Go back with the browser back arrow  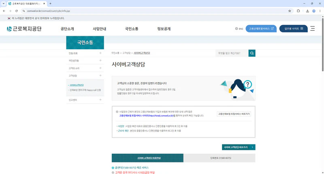[x=4, y=11]
